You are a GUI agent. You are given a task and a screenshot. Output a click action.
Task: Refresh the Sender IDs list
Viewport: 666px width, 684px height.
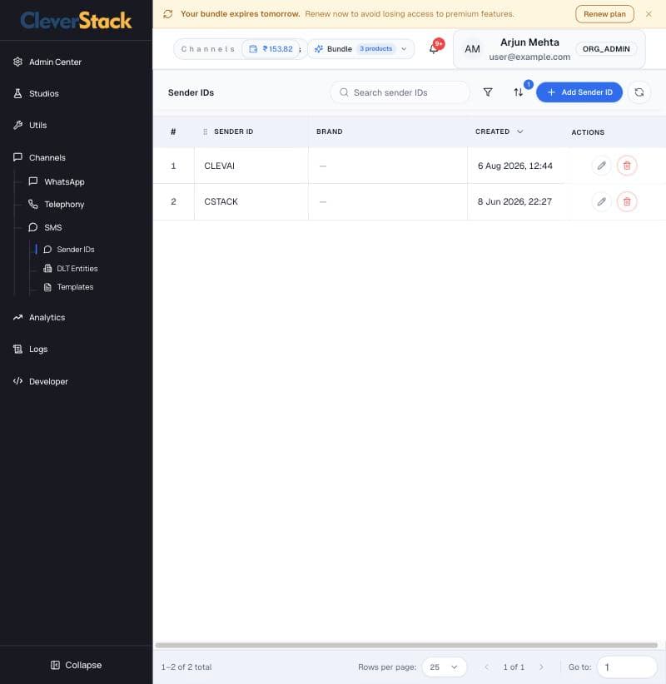639,92
